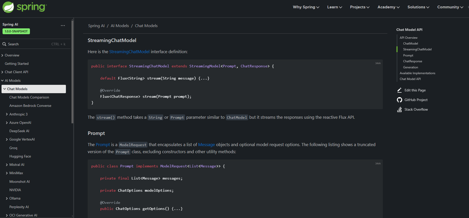Click the GitHub Project octocat icon

click(x=399, y=100)
